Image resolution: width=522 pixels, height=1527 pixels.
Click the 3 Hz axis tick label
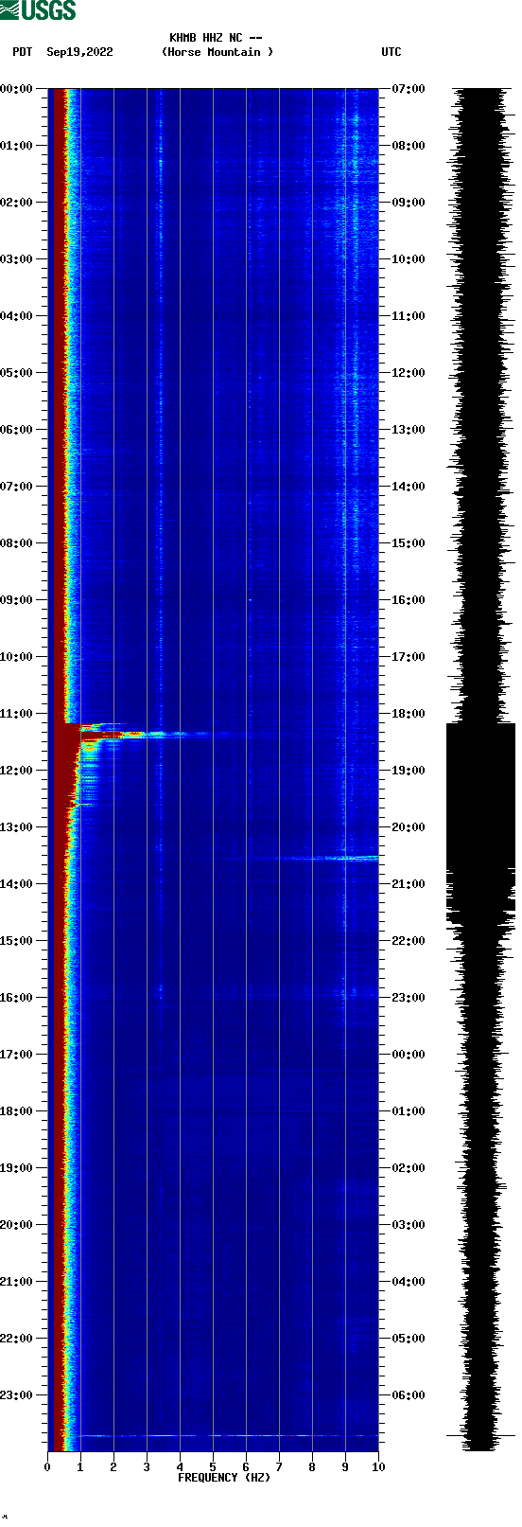pyautogui.click(x=147, y=1467)
